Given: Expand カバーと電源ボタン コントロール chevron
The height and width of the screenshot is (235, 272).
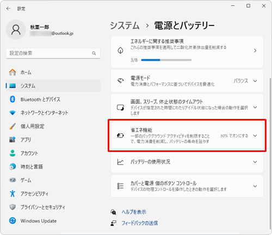Looking at the screenshot, I should [x=255, y=186].
